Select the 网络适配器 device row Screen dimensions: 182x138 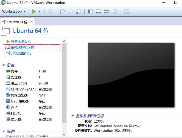pos(29,95)
